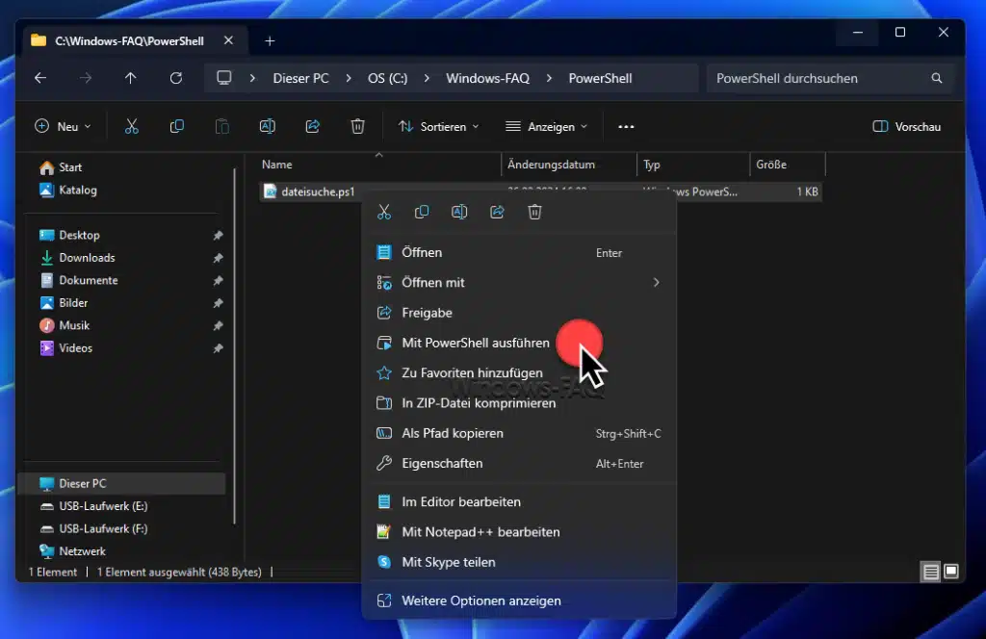Image resolution: width=986 pixels, height=639 pixels.
Task: Click the Cut scissors icon in the context menu
Action: pos(384,213)
